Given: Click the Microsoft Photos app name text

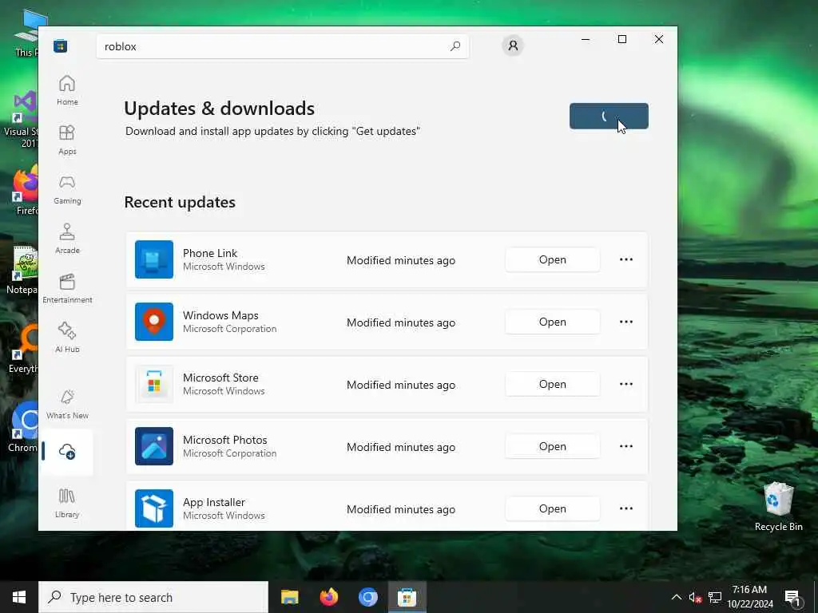Looking at the screenshot, I should pos(224,440).
